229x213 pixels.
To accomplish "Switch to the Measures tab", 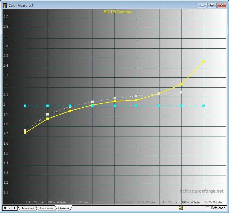I will [x=28, y=208].
